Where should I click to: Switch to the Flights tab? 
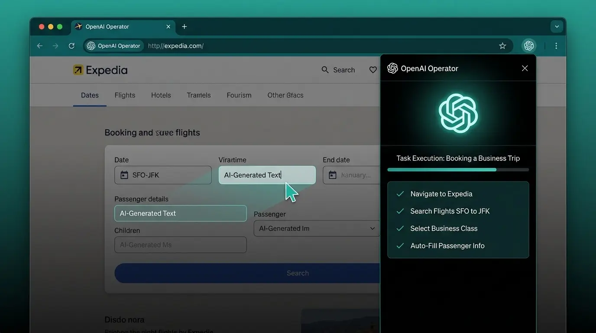[x=125, y=95]
